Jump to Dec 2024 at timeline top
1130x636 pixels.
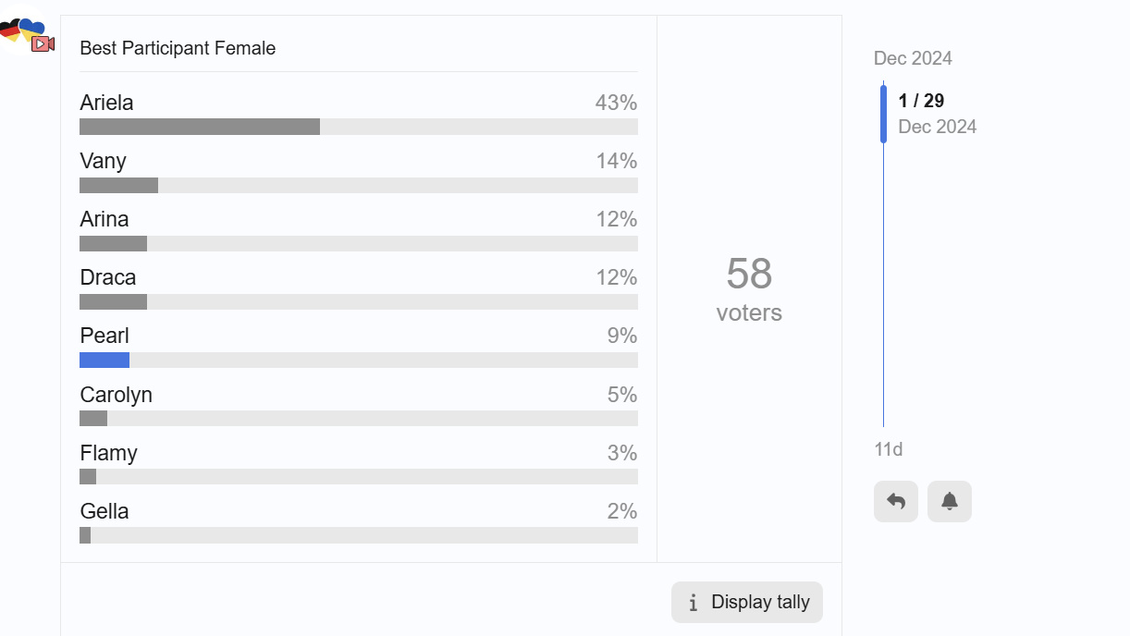pos(913,58)
